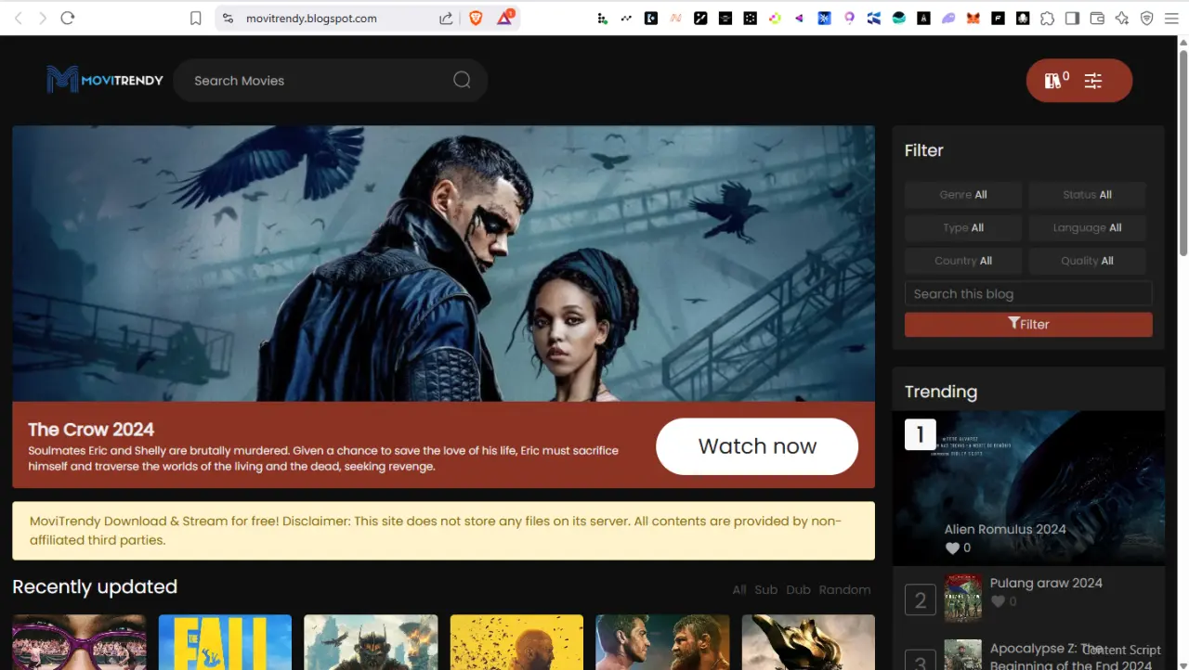Select the Sub tab in Recently updated
Screen dimensions: 1189x670
tap(765, 589)
